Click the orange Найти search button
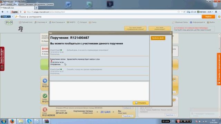 pyautogui.click(x=209, y=17)
